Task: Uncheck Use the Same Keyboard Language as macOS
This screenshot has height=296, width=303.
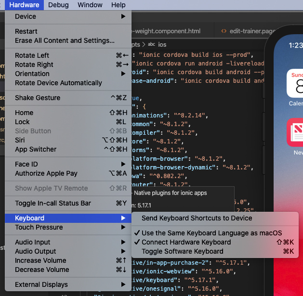Action: click(215, 233)
